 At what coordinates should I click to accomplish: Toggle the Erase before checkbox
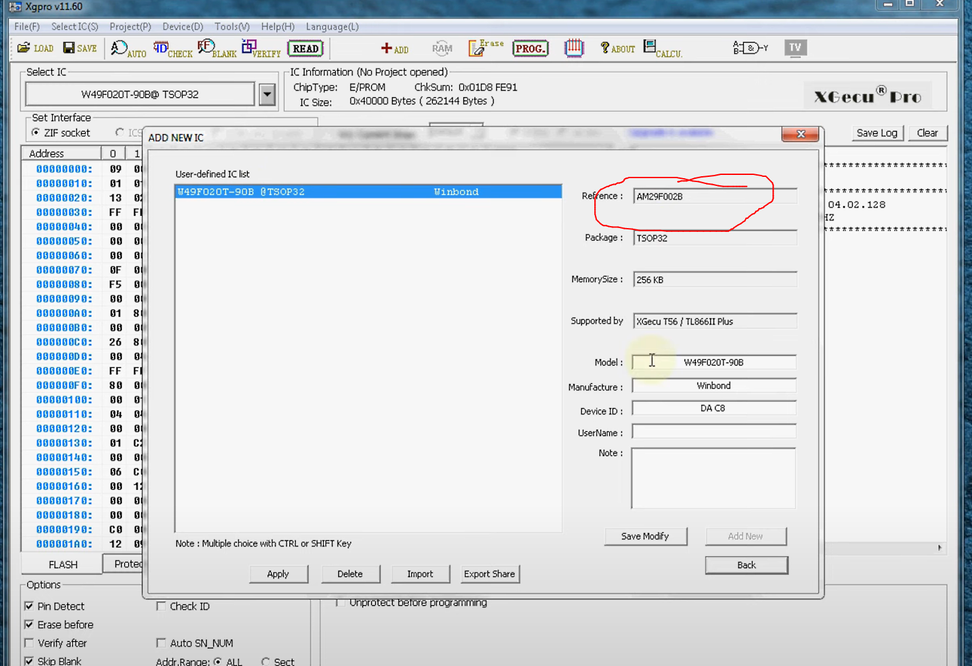(x=29, y=625)
